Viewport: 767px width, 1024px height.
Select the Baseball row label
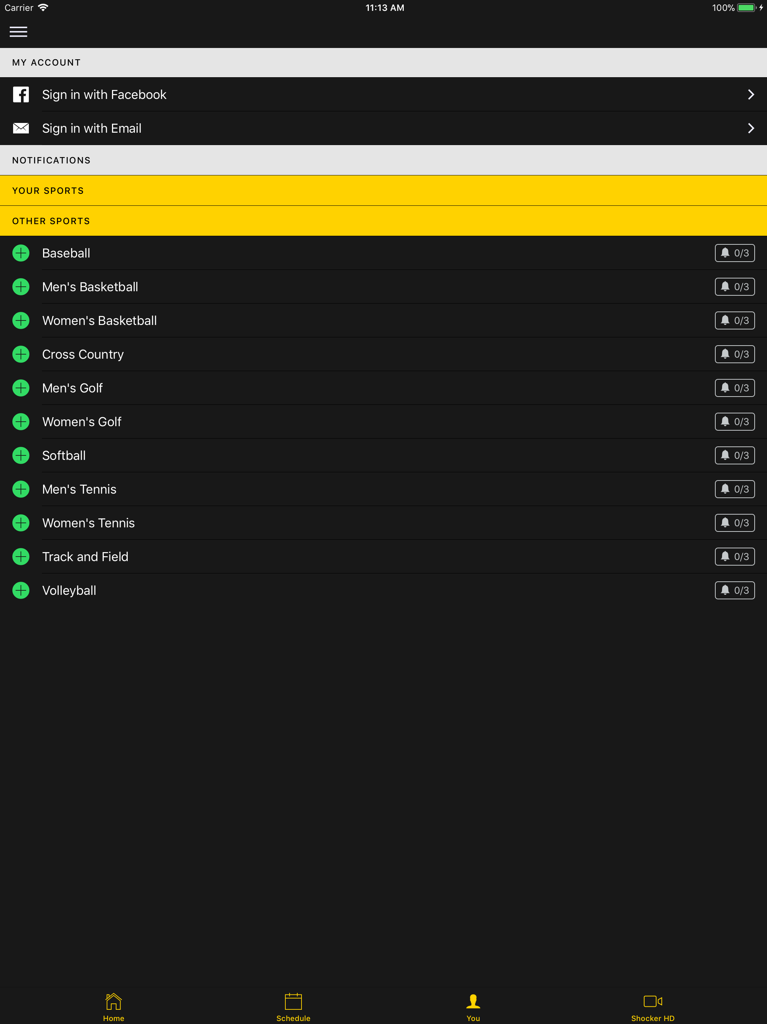coord(66,253)
